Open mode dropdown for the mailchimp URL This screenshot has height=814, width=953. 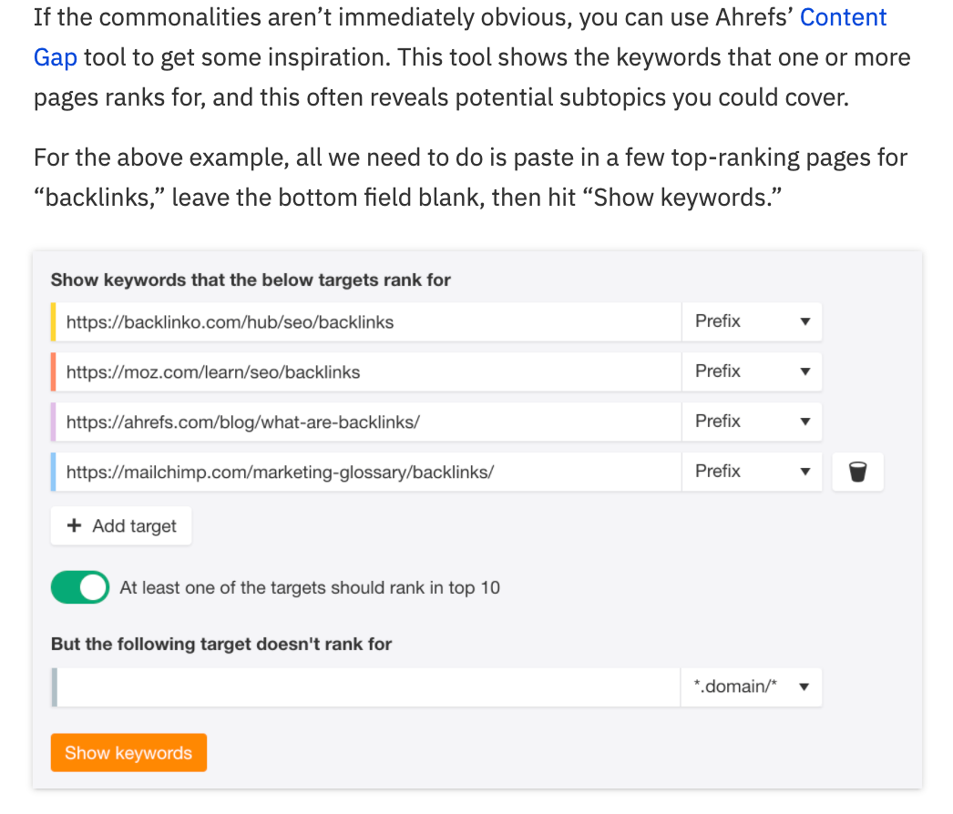[752, 472]
